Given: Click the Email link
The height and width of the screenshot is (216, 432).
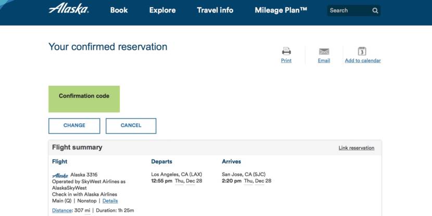Looking at the screenshot, I should [x=324, y=61].
